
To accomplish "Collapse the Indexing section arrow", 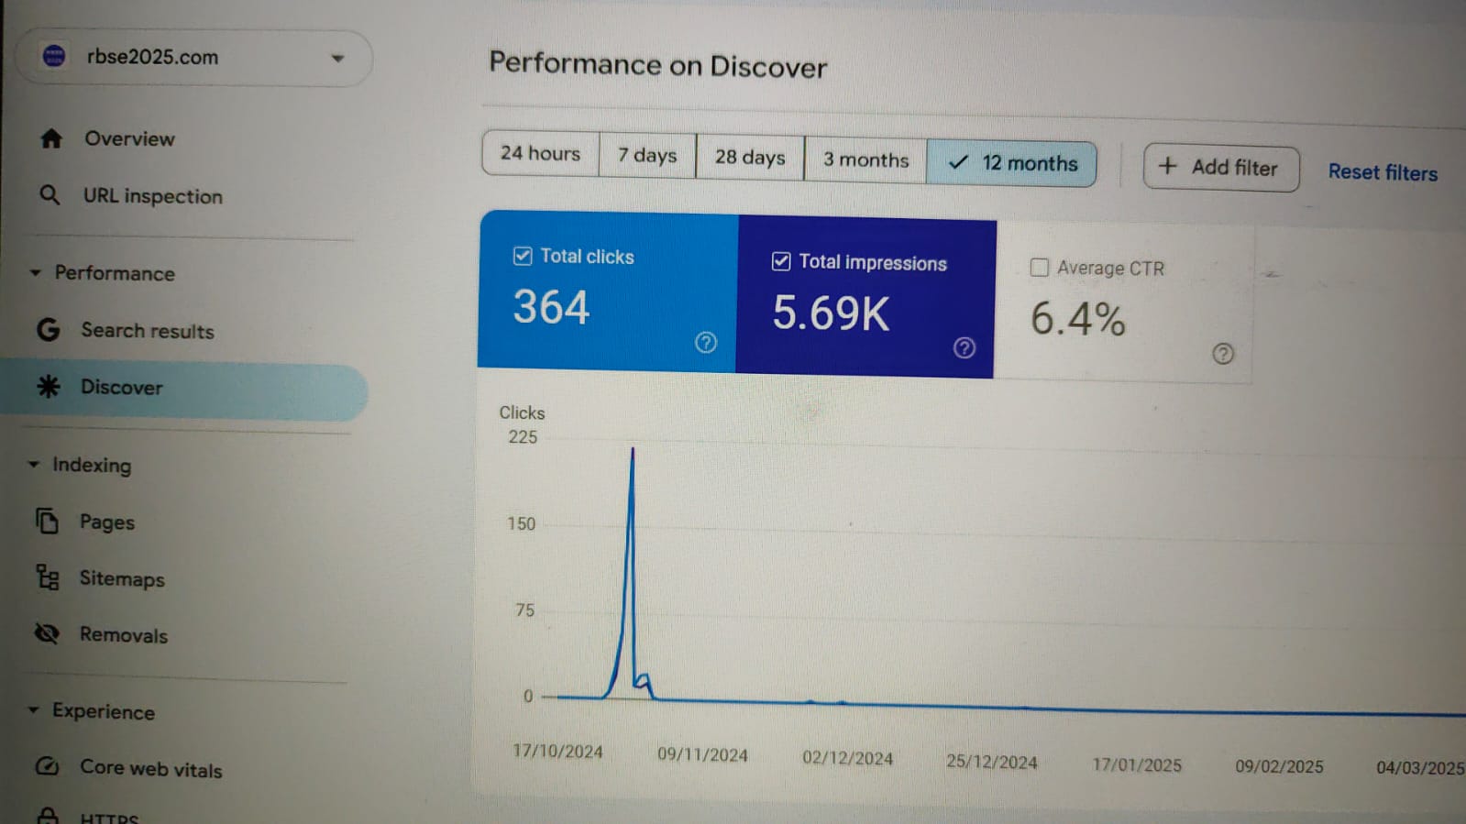I will [33, 464].
